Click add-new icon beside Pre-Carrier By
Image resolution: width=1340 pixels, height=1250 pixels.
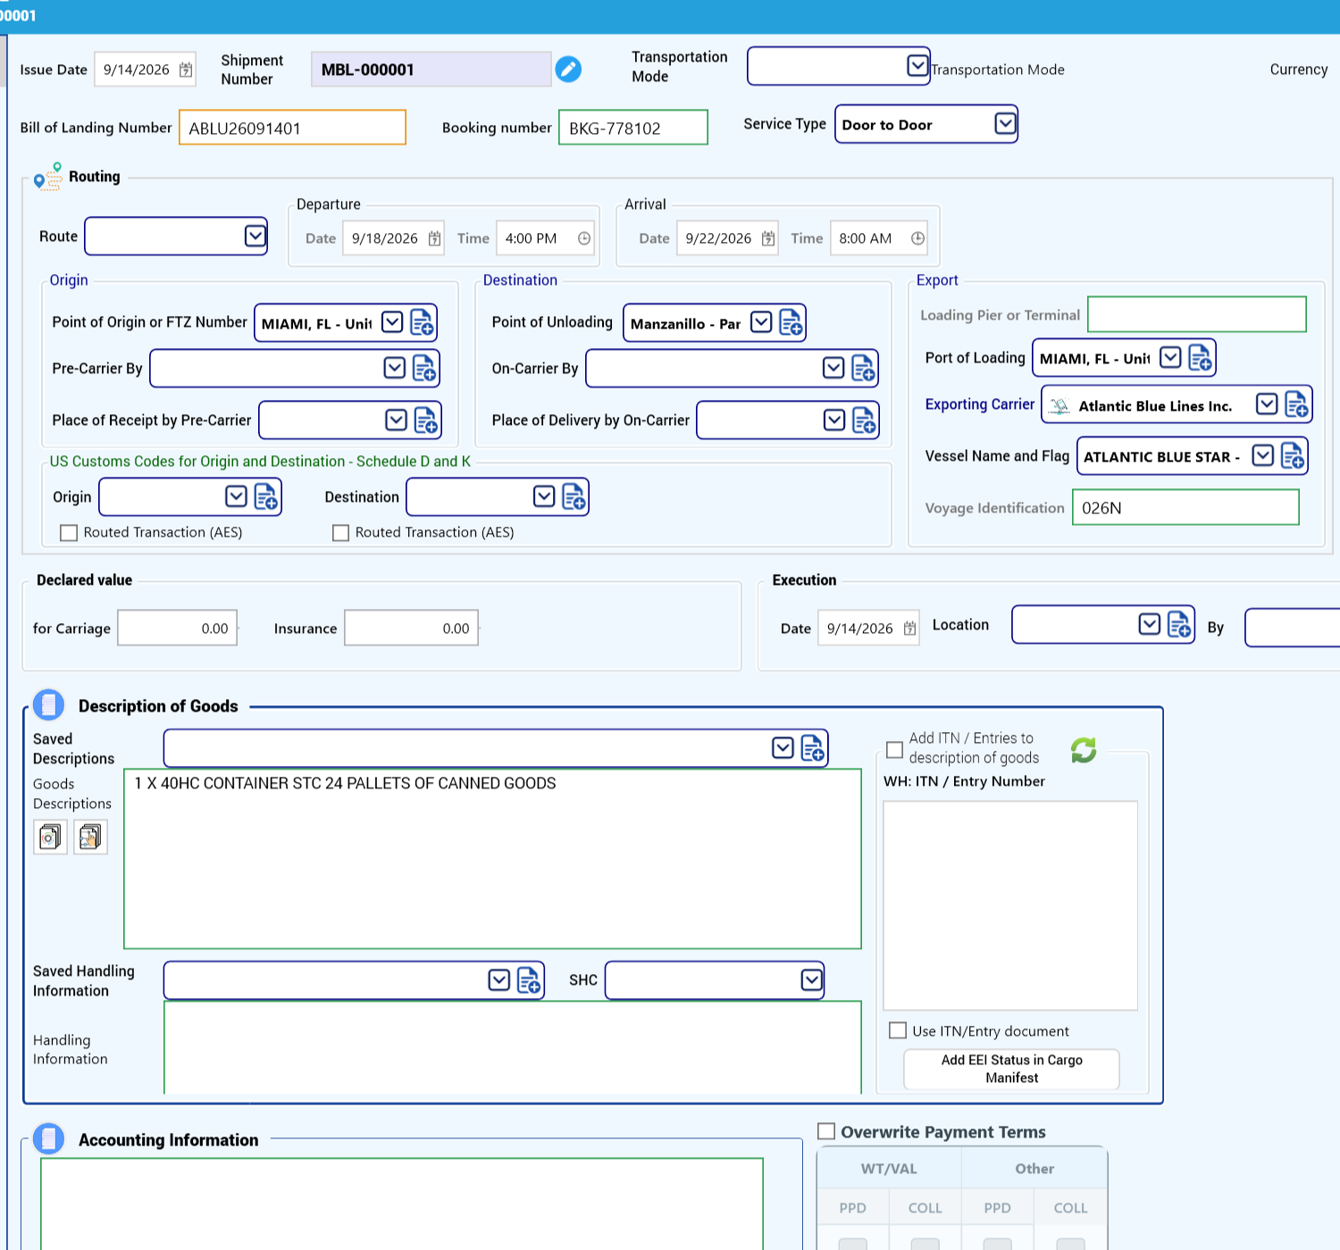click(x=424, y=368)
